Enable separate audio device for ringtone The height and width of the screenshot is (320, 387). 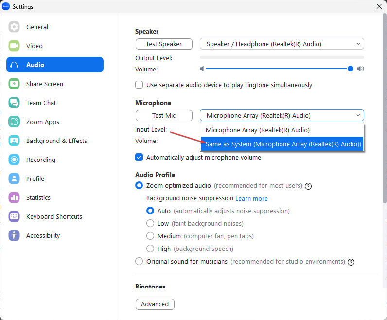coord(139,85)
